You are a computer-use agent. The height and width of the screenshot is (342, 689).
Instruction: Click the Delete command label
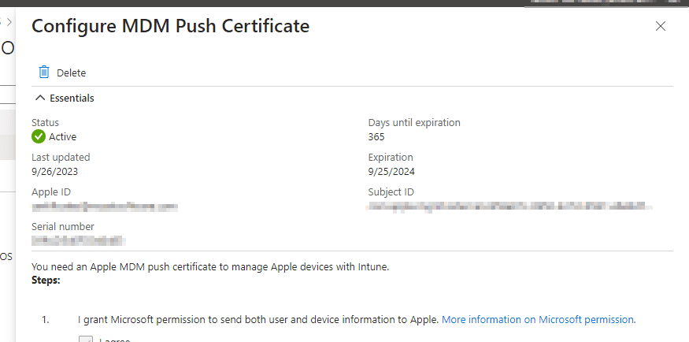coord(71,73)
